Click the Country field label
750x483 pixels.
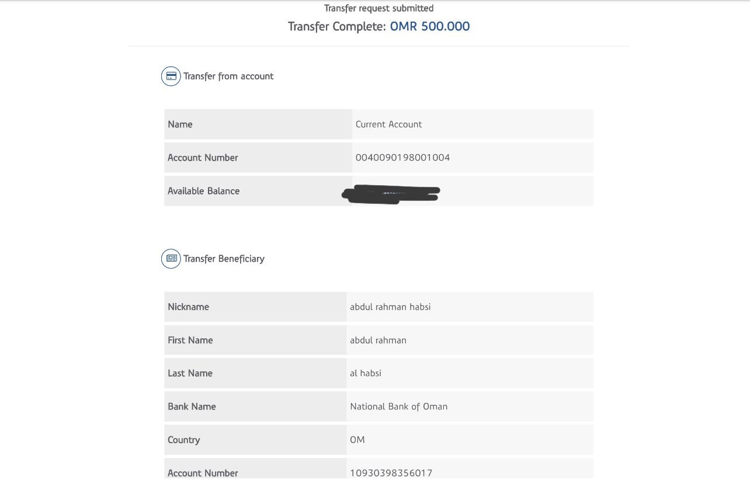pos(183,440)
